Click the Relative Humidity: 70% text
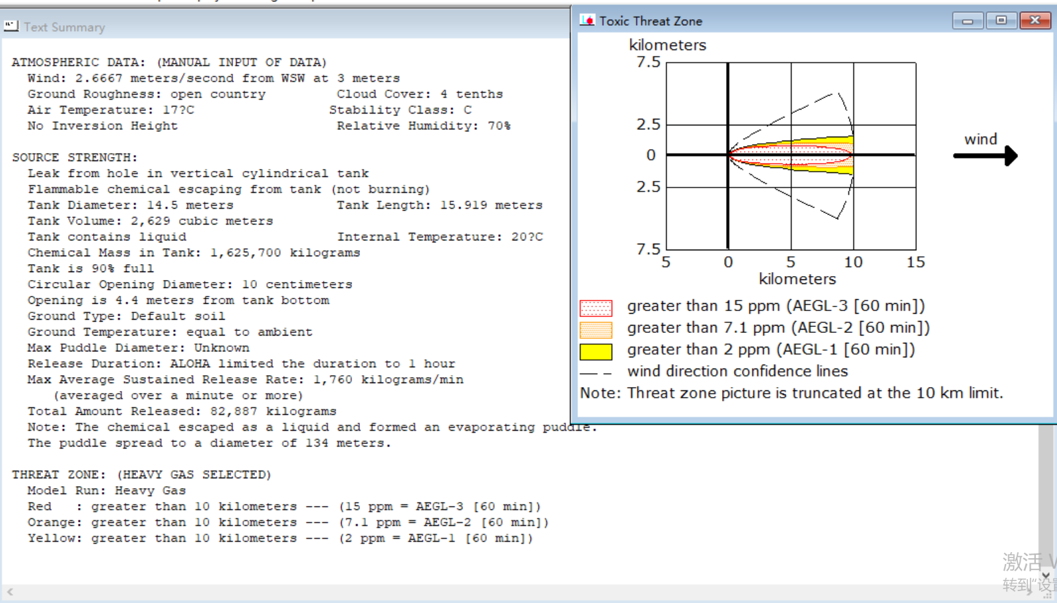This screenshot has width=1057, height=603. [x=423, y=125]
